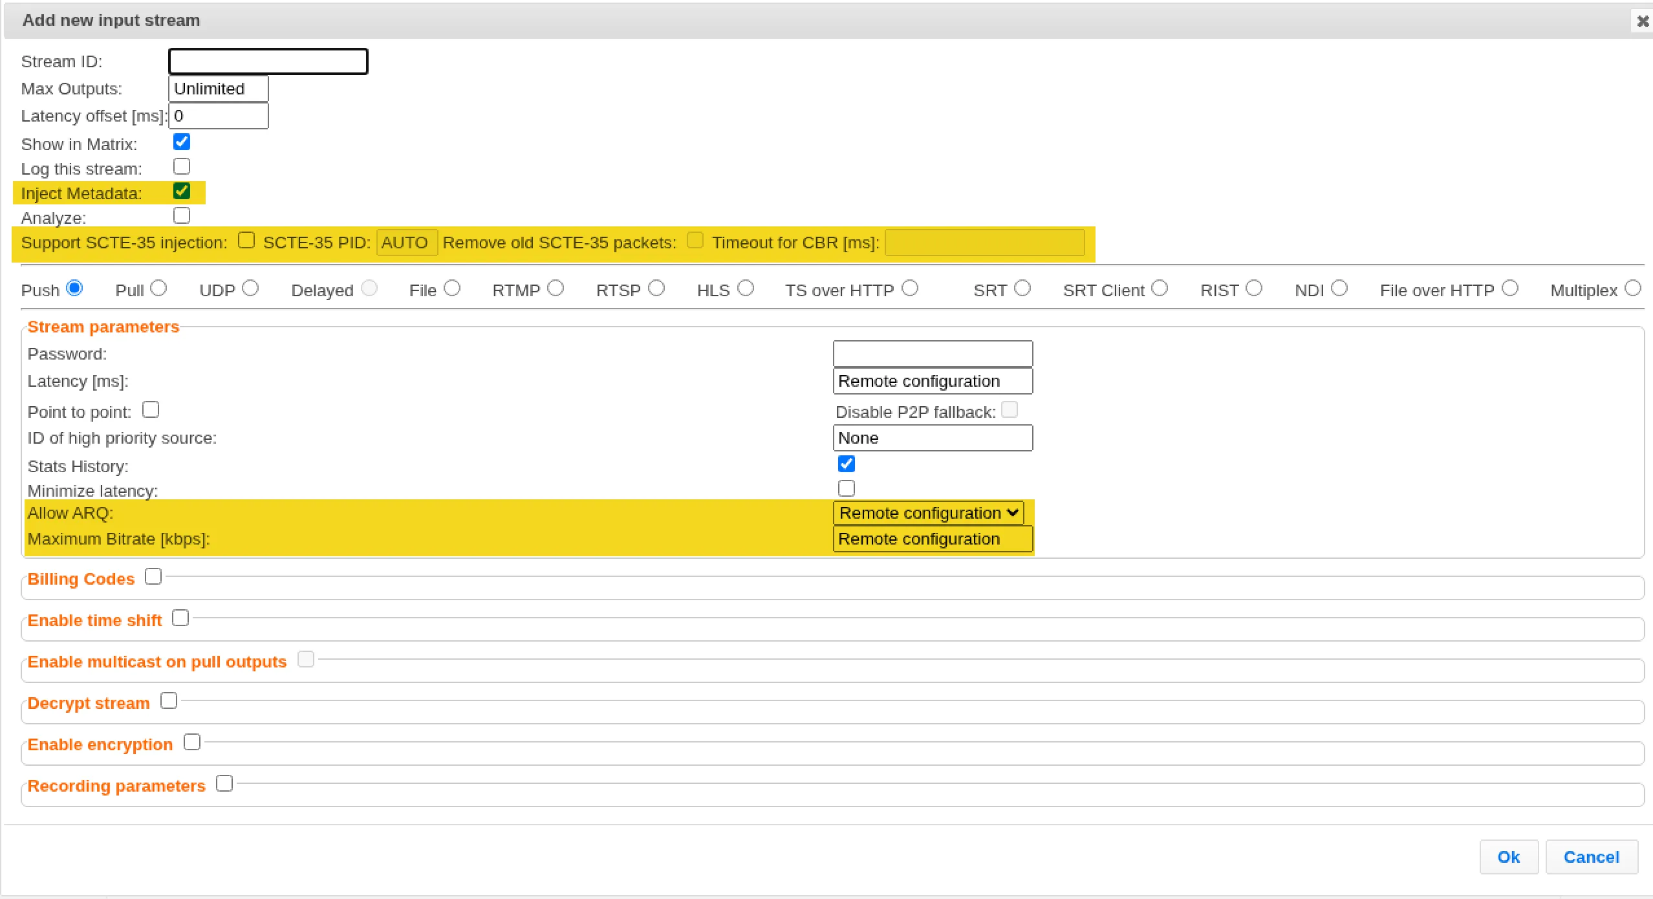Choose RIST as input type
The image size is (1653, 899).
tap(1255, 288)
